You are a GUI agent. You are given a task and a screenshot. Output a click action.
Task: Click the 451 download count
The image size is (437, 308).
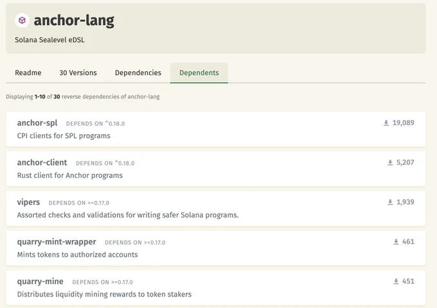pos(408,281)
